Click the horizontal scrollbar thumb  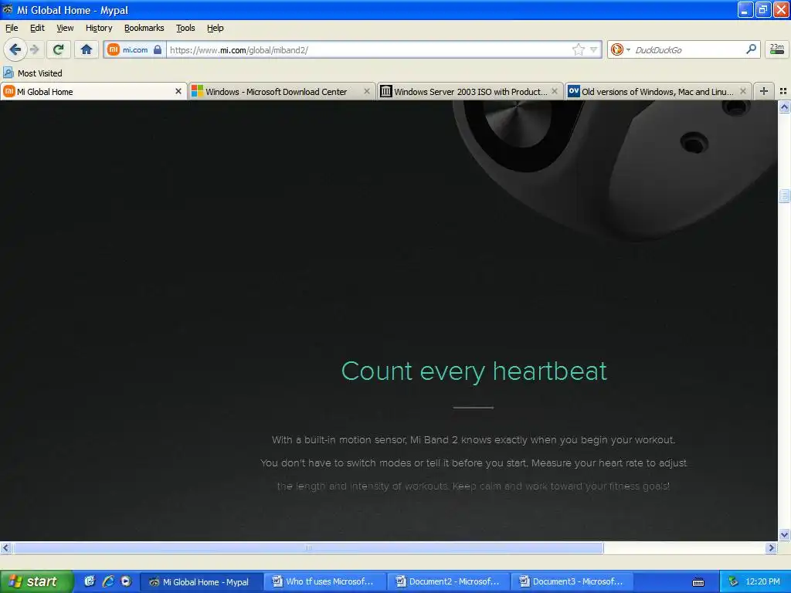308,547
